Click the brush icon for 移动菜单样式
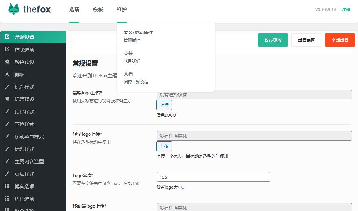The height and width of the screenshot is (211, 358). [x=7, y=137]
